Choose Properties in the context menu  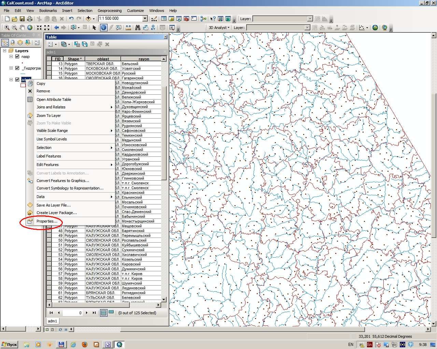(x=47, y=221)
